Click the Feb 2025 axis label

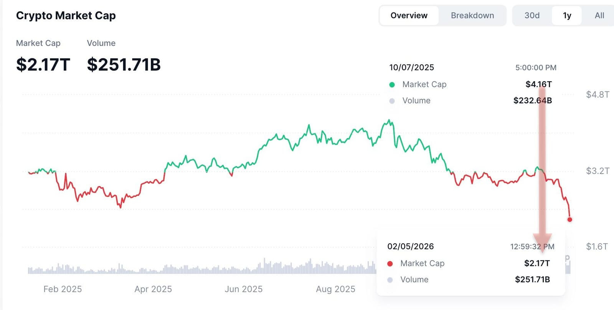(x=63, y=289)
